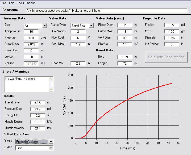Click the Comments text field
This screenshot has height=155, width=191.
(x=107, y=11)
